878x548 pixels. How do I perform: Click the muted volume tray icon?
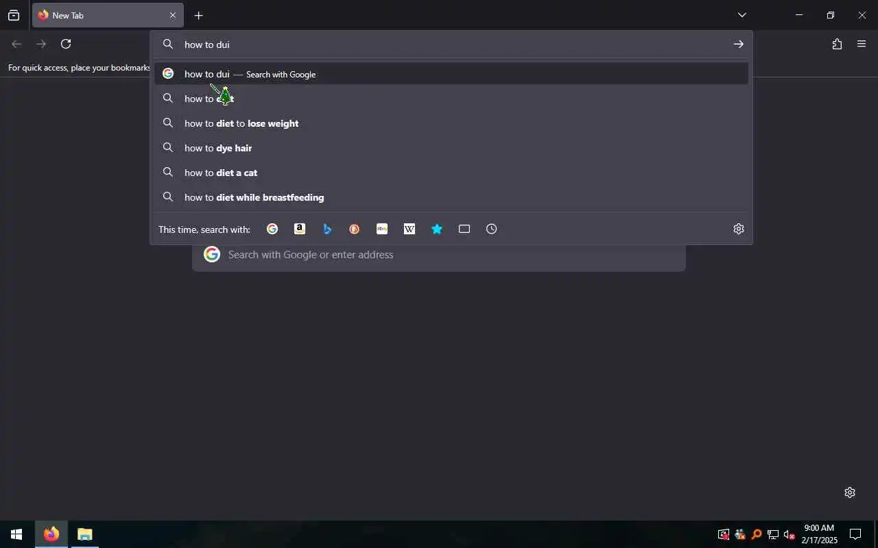(x=789, y=534)
